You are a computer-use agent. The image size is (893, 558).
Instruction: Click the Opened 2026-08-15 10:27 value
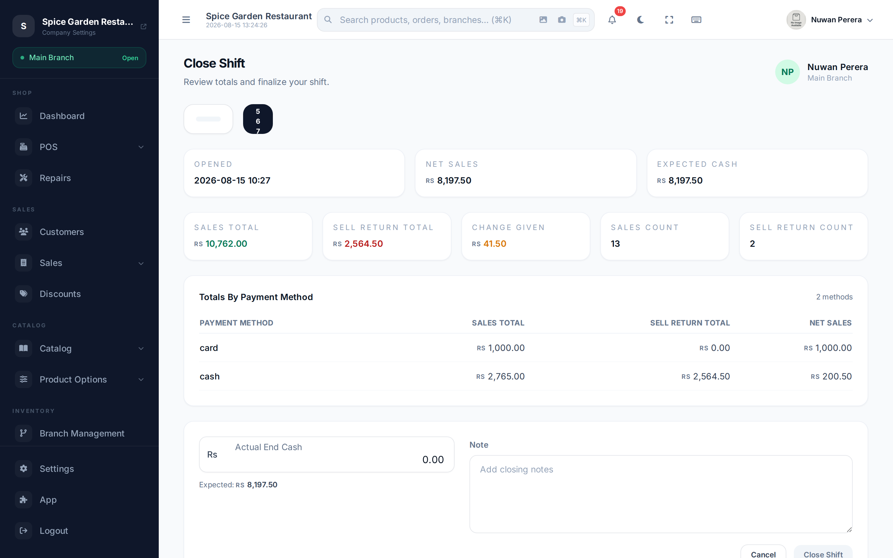[232, 180]
